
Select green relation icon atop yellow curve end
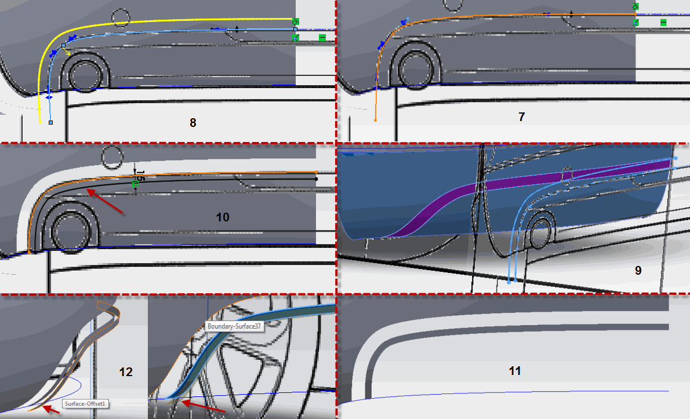point(295,21)
